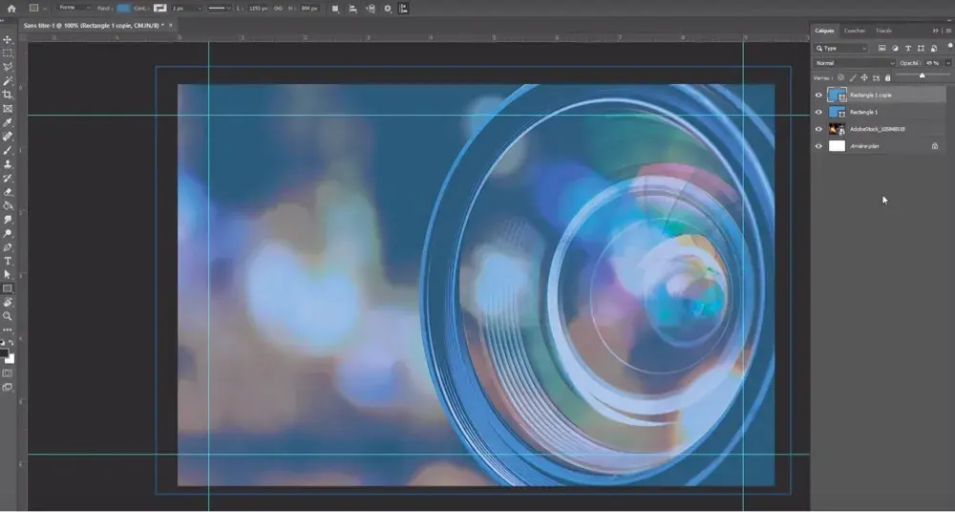Toggle smart object layer filter icon
Image resolution: width=955 pixels, height=512 pixels.
(934, 48)
